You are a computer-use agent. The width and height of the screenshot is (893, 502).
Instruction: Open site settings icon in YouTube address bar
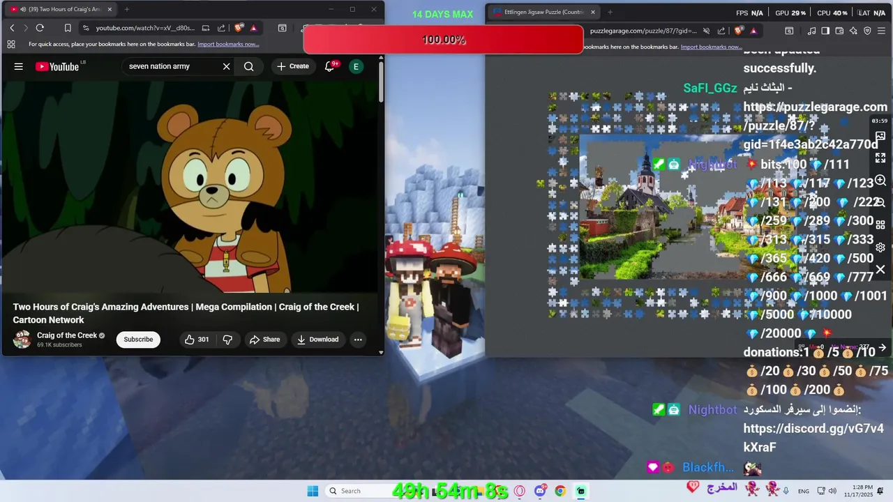pos(86,28)
